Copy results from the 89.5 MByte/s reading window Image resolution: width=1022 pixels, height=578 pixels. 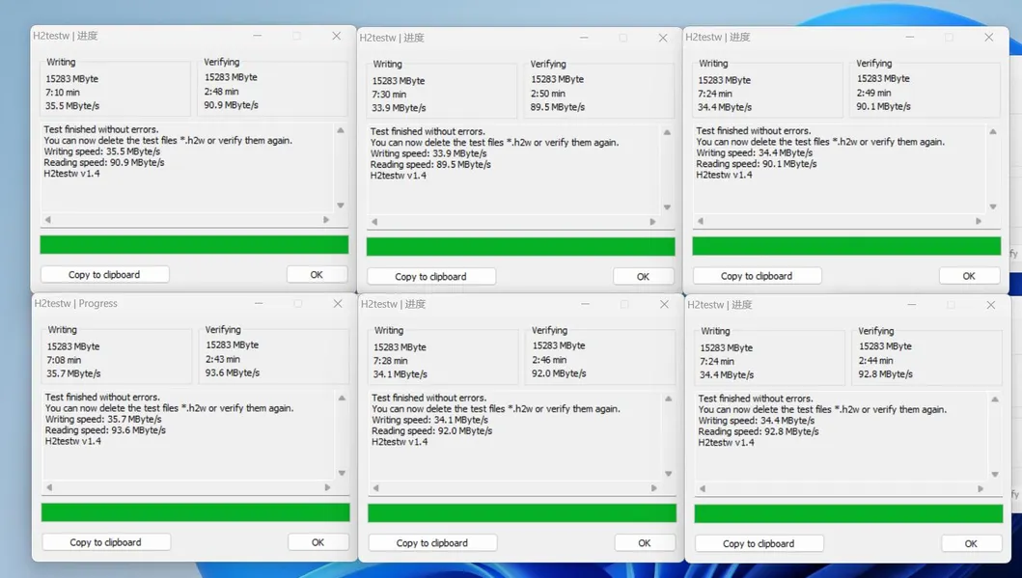pos(430,277)
